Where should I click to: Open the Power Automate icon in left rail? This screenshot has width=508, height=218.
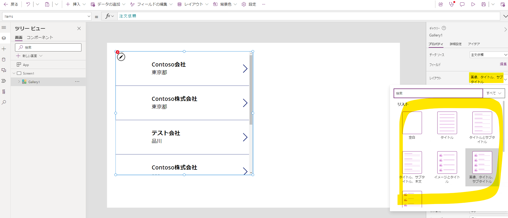point(4,81)
